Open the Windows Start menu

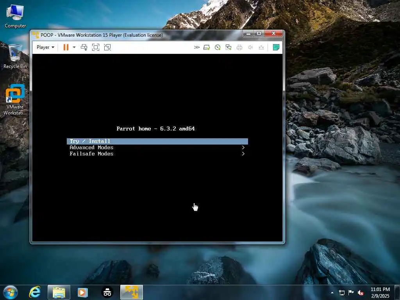pyautogui.click(x=11, y=292)
